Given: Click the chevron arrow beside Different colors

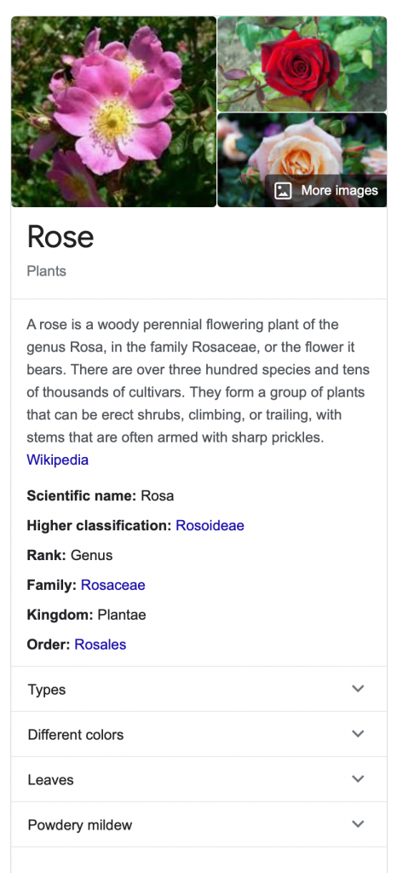Looking at the screenshot, I should [x=358, y=734].
